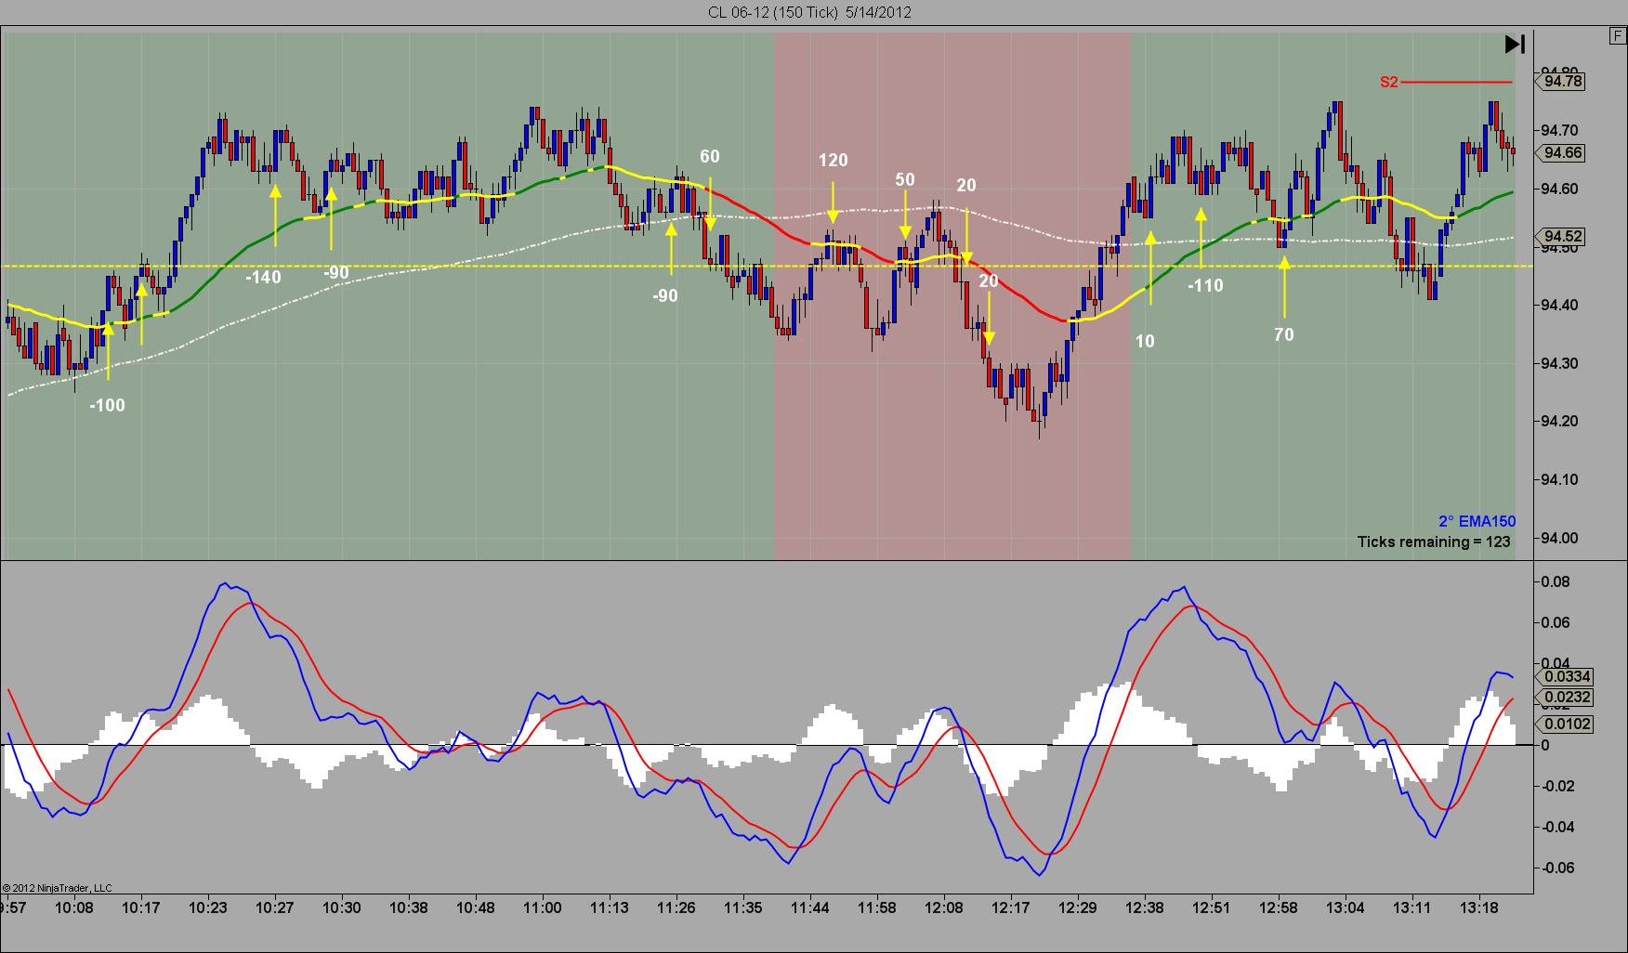This screenshot has height=953, width=1628.
Task: Click the 94.20 price axis label
Action: [x=1558, y=421]
